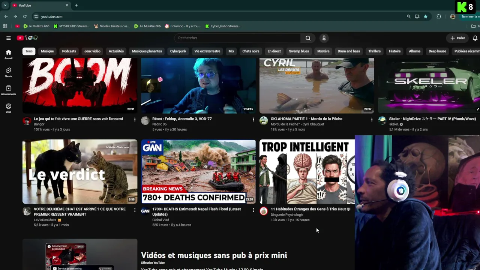
Task: Start voice search with the microphone
Action: coord(324,38)
